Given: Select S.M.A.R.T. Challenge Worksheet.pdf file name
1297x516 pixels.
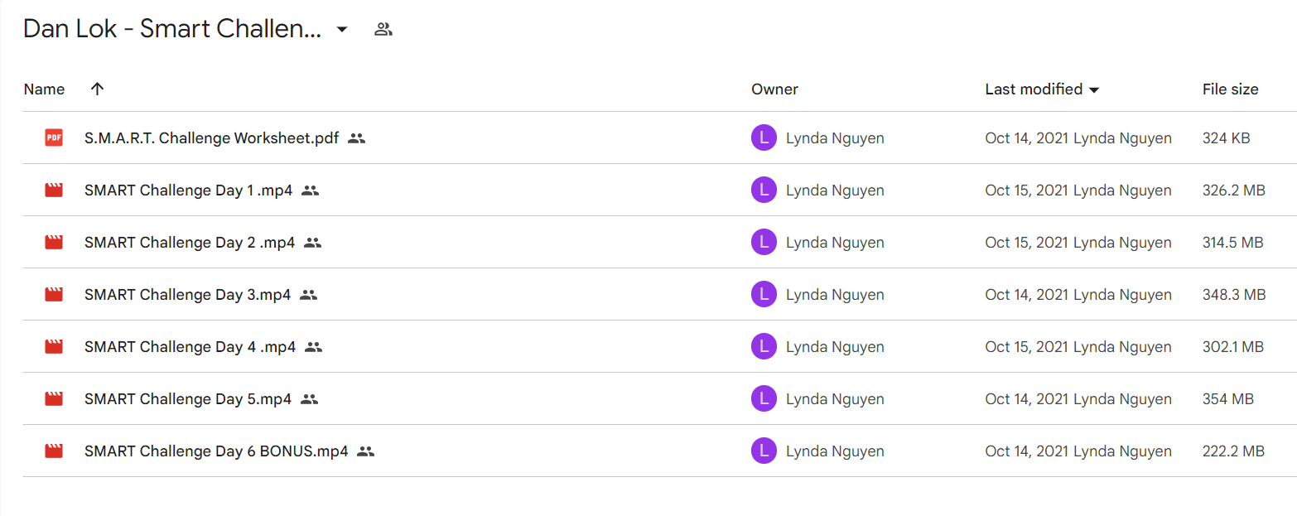Looking at the screenshot, I should pos(211,138).
